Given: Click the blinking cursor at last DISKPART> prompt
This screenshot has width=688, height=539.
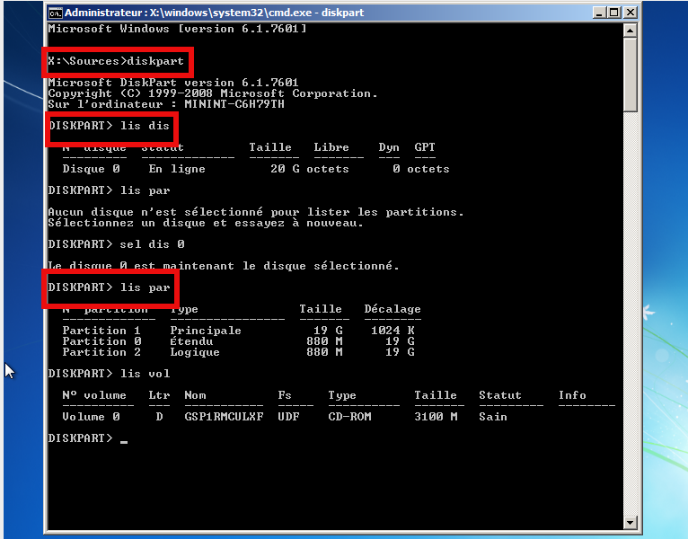Looking at the screenshot, I should [124, 440].
